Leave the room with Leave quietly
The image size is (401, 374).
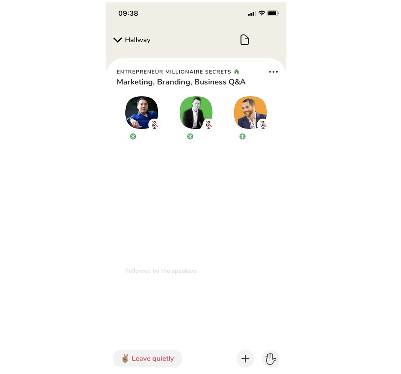[148, 358]
